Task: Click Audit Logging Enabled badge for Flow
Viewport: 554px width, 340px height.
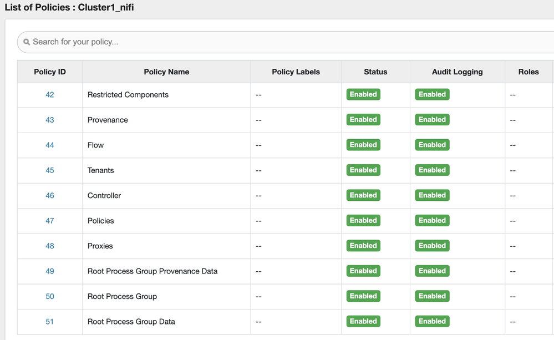Action: pos(432,145)
